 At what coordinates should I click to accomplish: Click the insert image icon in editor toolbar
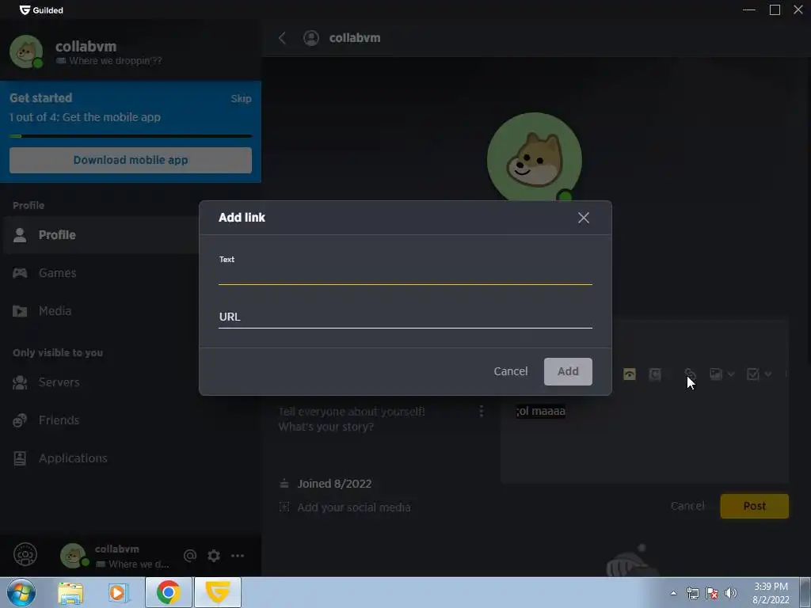(716, 374)
